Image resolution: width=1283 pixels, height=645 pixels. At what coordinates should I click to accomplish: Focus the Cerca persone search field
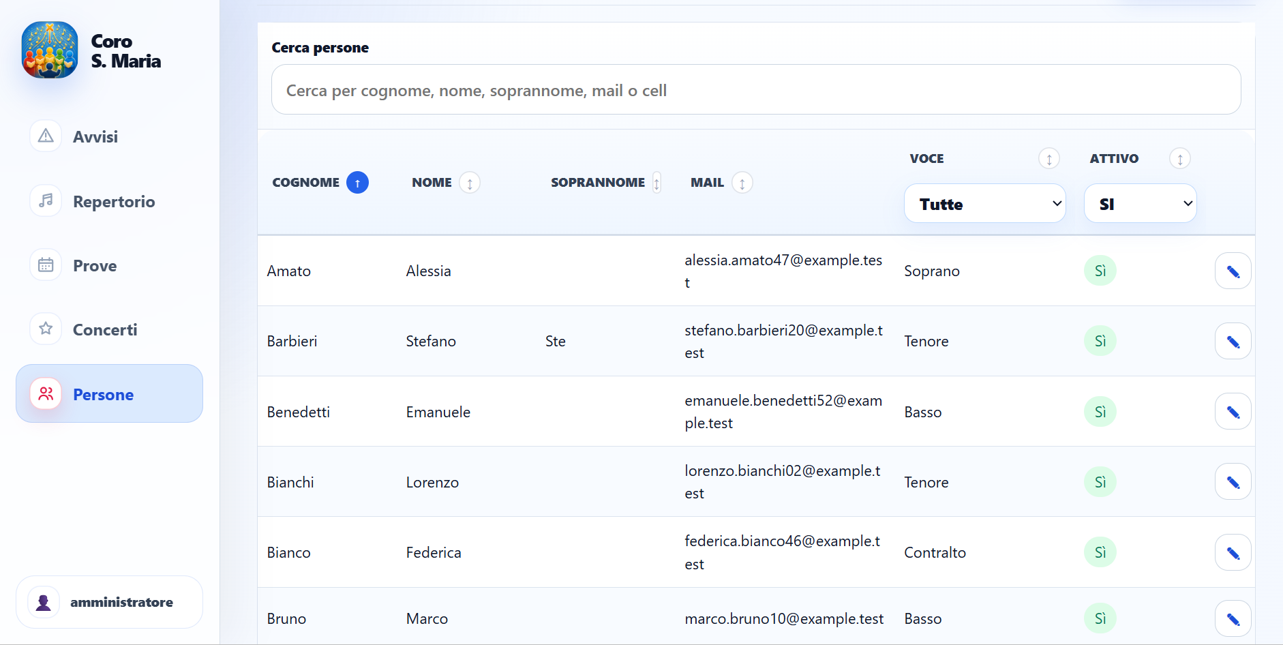pos(756,89)
